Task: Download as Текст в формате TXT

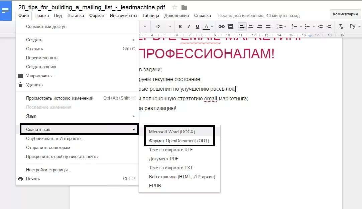Action: click(179, 168)
